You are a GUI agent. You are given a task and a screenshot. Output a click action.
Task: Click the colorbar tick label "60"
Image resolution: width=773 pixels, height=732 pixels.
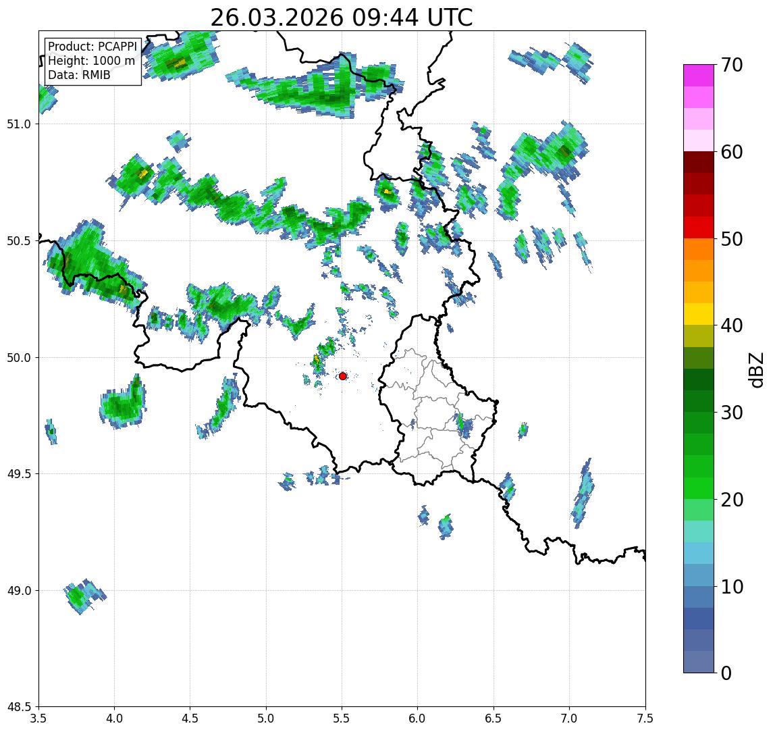pos(730,153)
